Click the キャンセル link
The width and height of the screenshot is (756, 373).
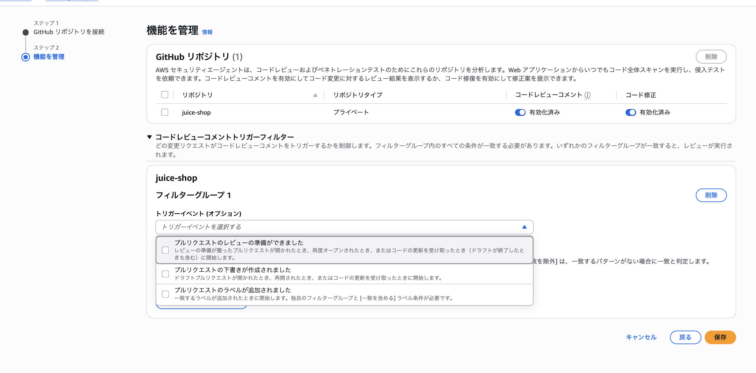click(641, 337)
